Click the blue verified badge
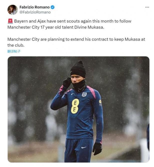Image resolution: width=154 pixels, height=167 pixels. [x=52, y=7]
